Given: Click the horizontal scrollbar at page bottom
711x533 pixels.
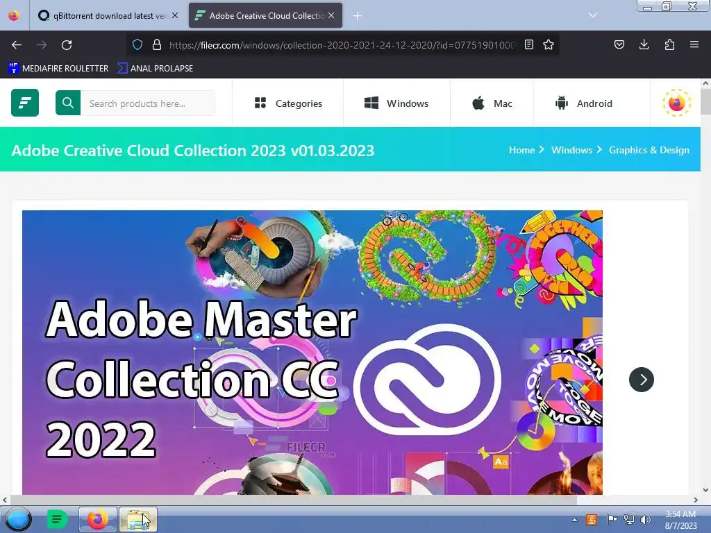Looking at the screenshot, I should point(292,500).
